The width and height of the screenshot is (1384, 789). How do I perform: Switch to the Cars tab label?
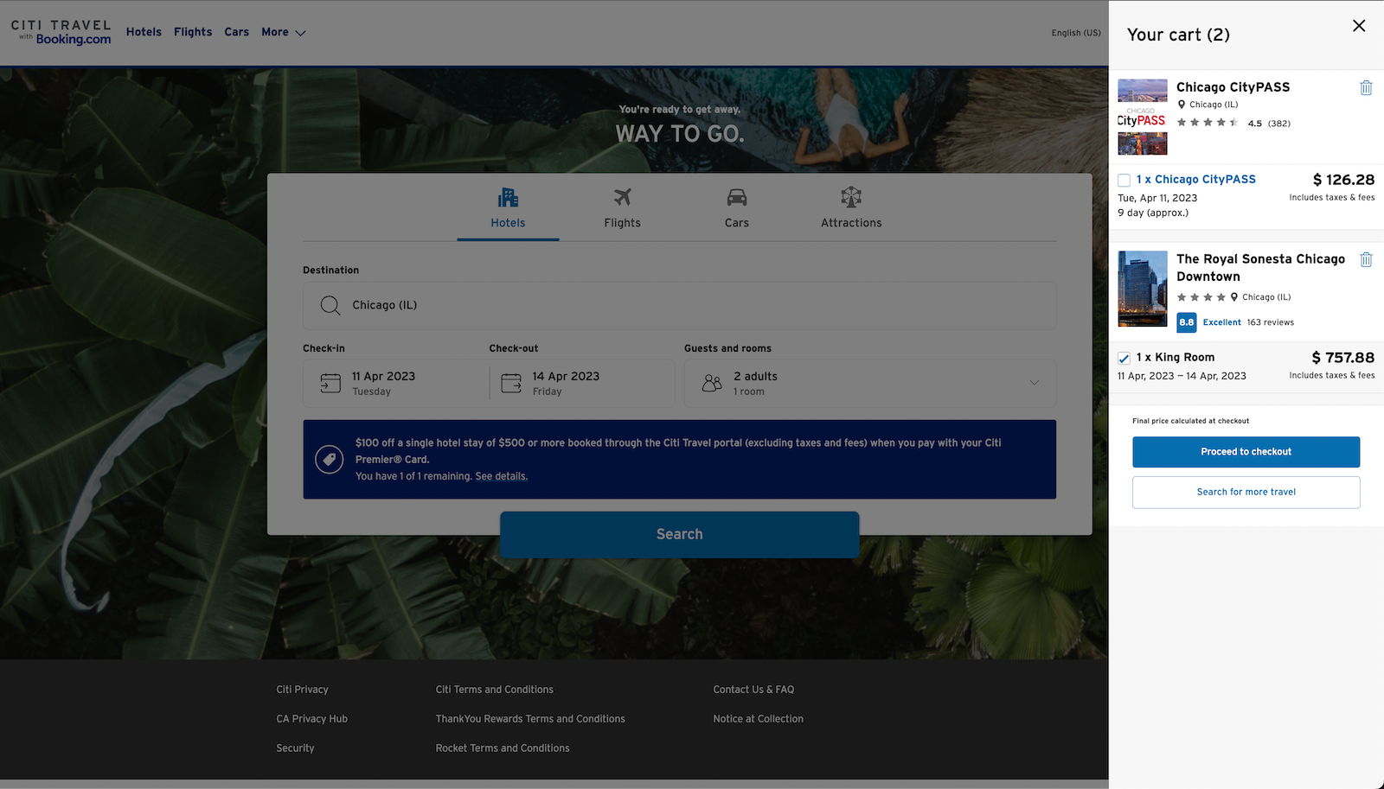[x=737, y=223]
